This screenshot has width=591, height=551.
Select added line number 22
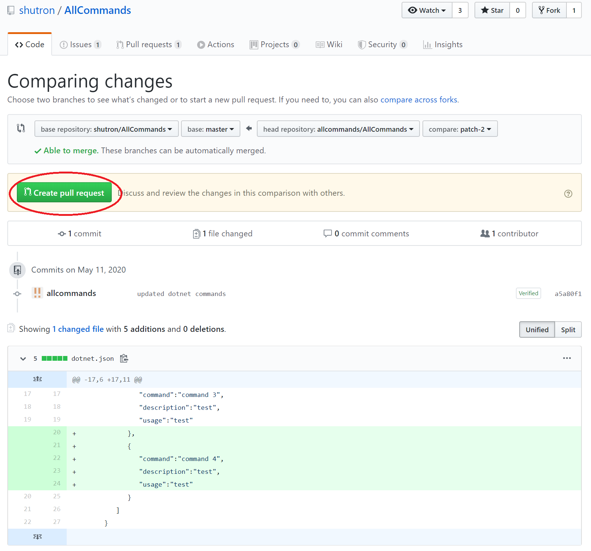(57, 458)
